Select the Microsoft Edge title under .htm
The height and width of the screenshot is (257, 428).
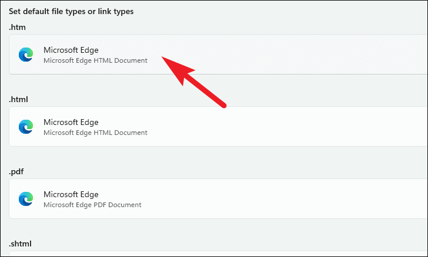pos(71,50)
